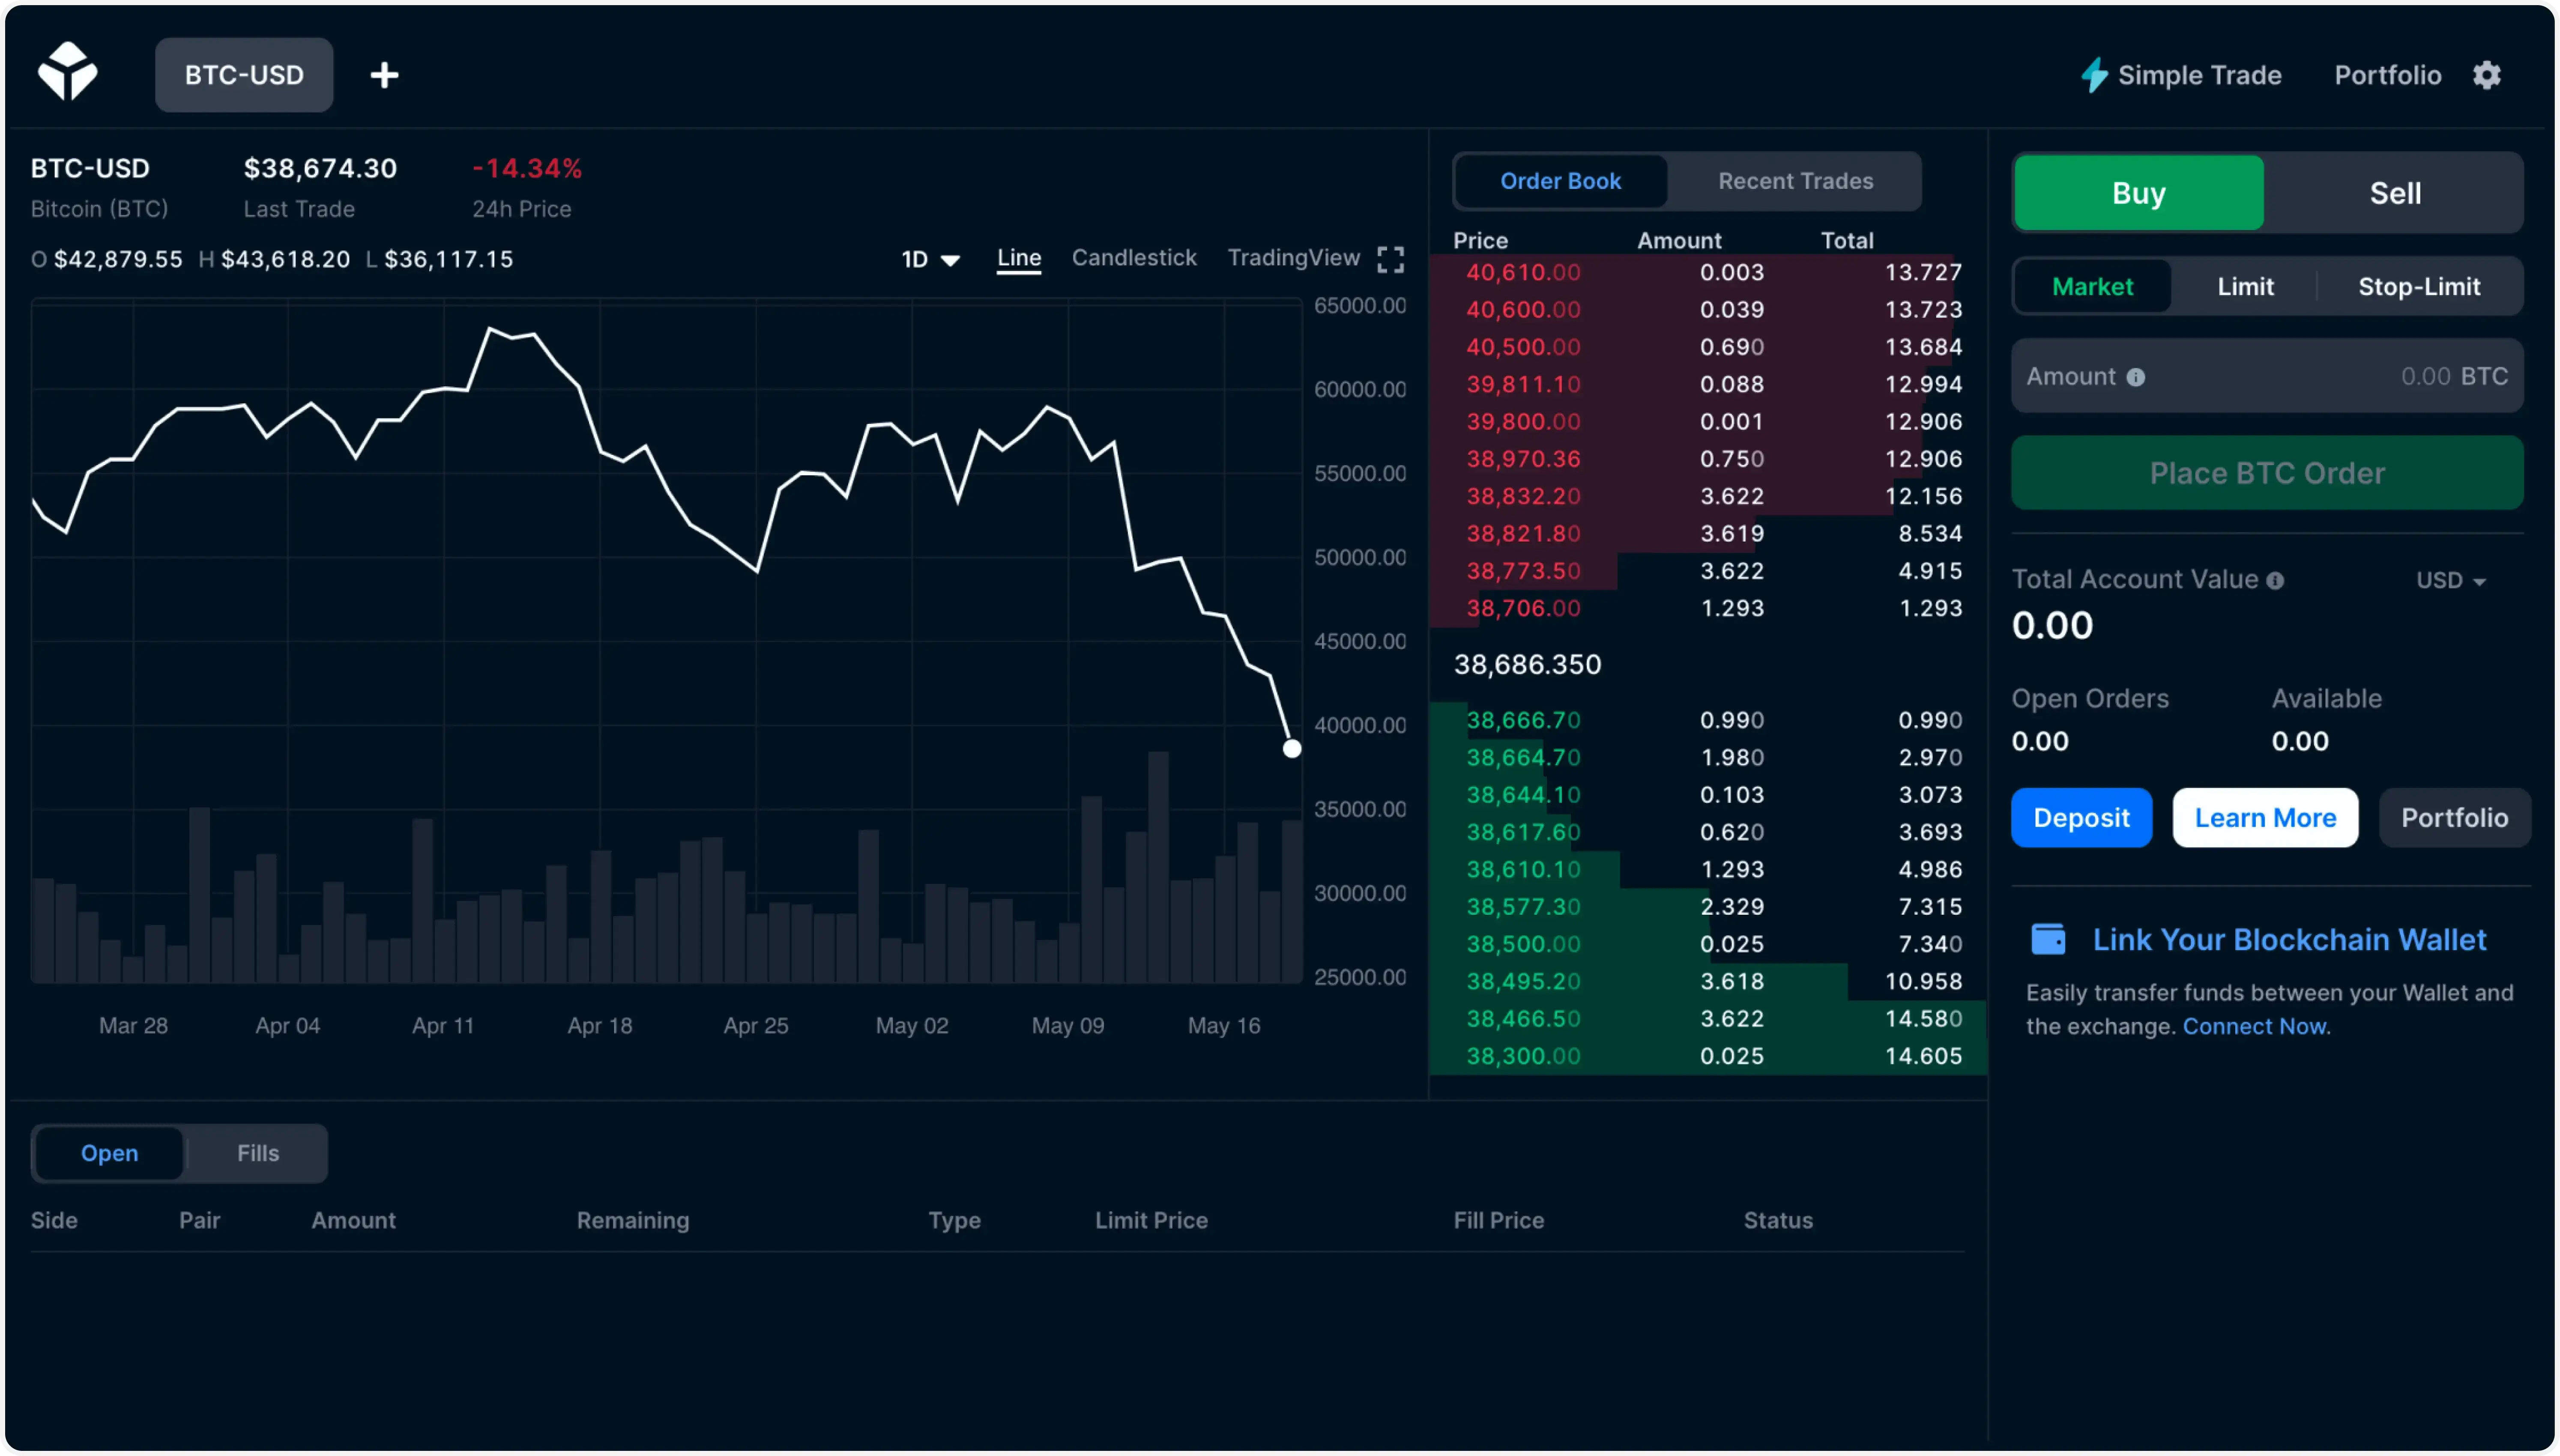Click the bid price 38,644.10 row
The image size is (2560, 1456).
[x=1707, y=795]
